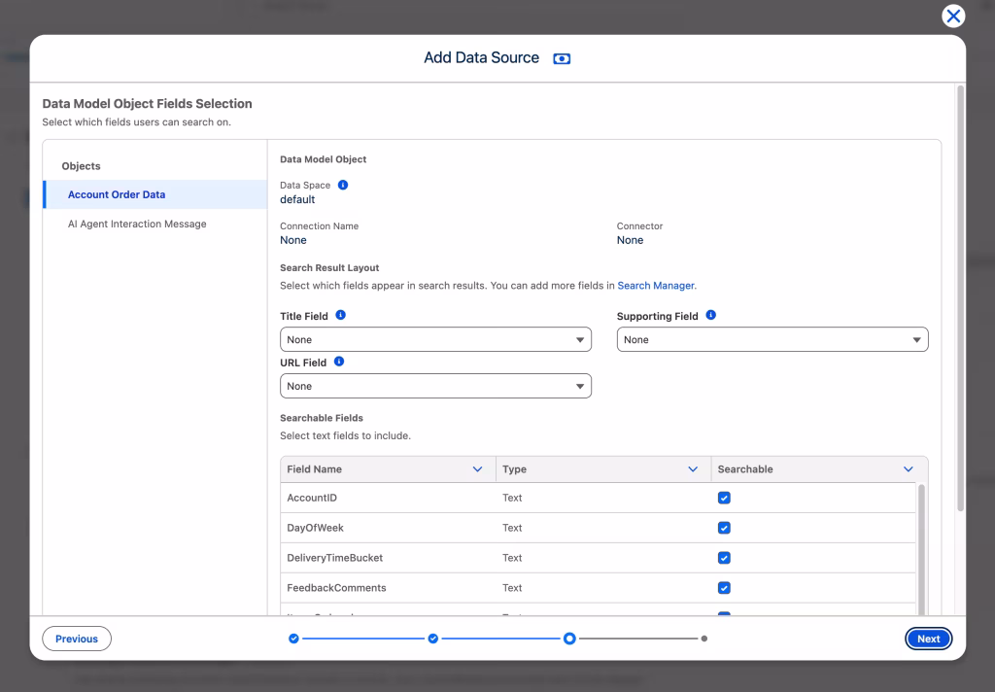
Task: Click second completed progress step indicator
Action: (x=432, y=639)
